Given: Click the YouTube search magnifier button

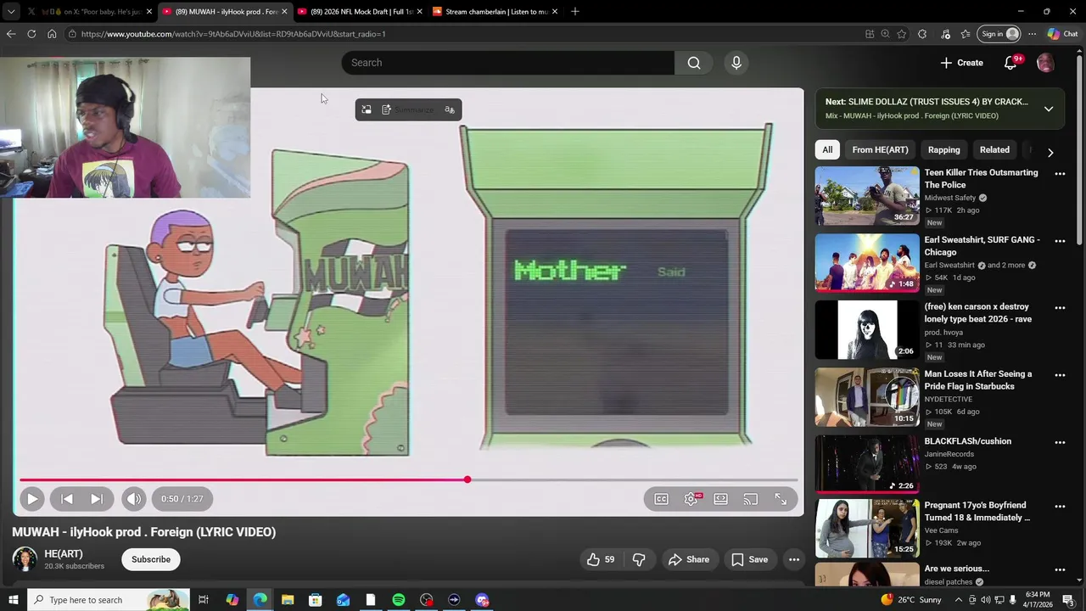Looking at the screenshot, I should click(694, 63).
